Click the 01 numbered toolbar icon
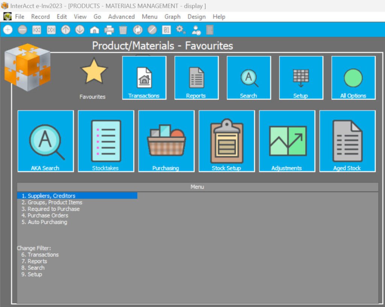This screenshot has width=385, height=307. pyautogui.click(x=167, y=30)
